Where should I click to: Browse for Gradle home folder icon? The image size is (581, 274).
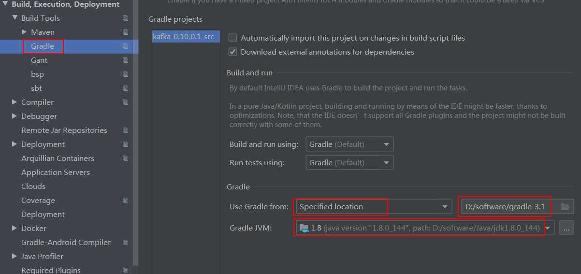click(565, 207)
